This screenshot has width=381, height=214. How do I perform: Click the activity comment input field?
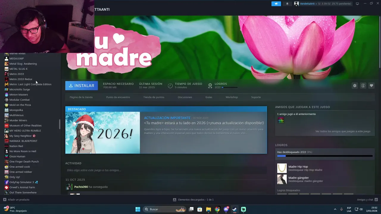pos(166,170)
